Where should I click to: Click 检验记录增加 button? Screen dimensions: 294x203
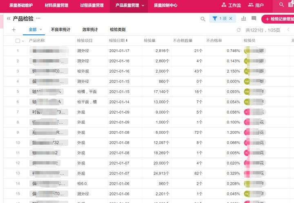click(278, 19)
